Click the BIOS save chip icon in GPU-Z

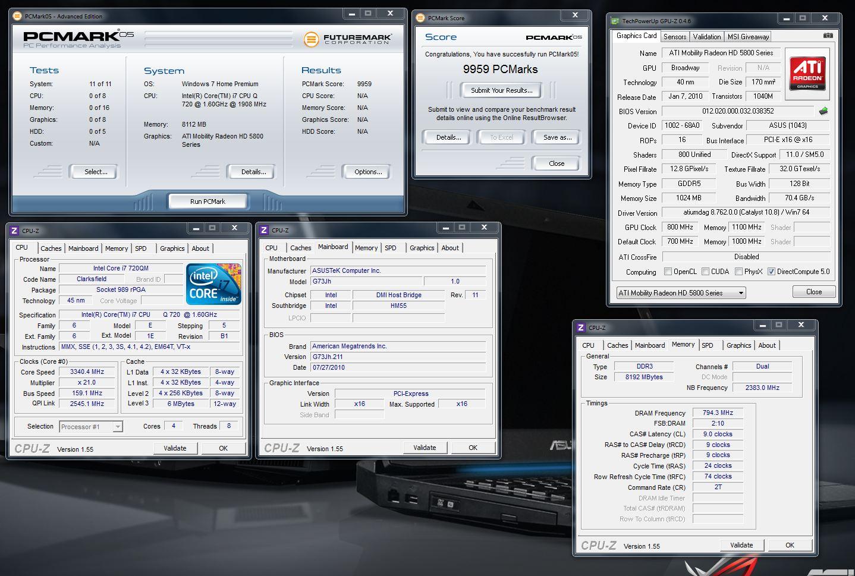pos(823,111)
